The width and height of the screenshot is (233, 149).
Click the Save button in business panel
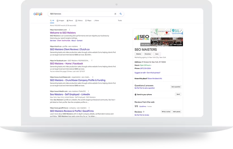pos(157,54)
